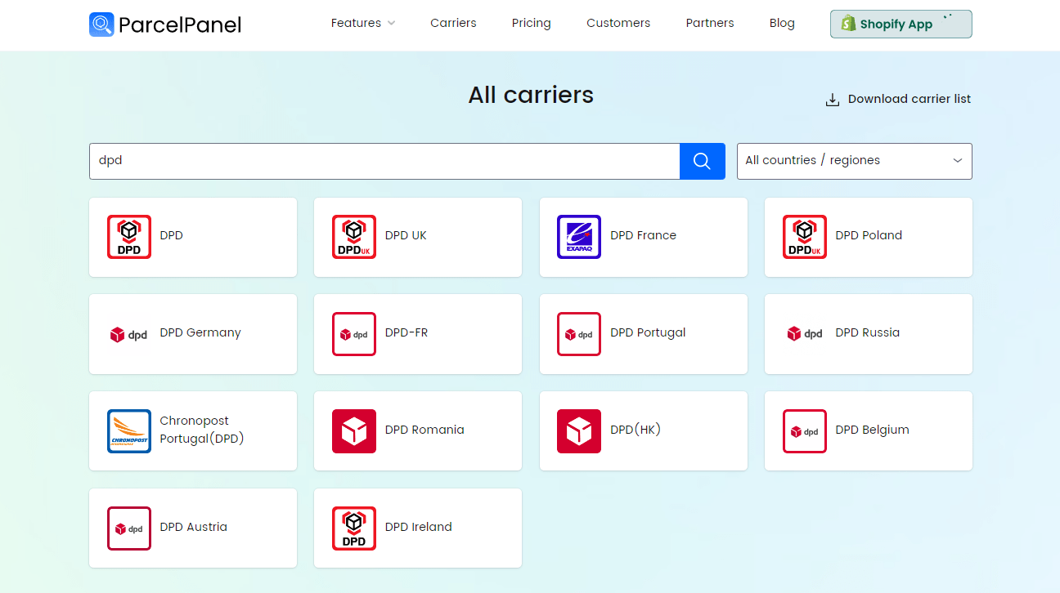Select the DPD UK carrier card

417,237
